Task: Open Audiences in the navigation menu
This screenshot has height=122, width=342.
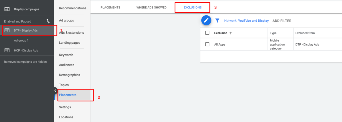Action: 66,65
